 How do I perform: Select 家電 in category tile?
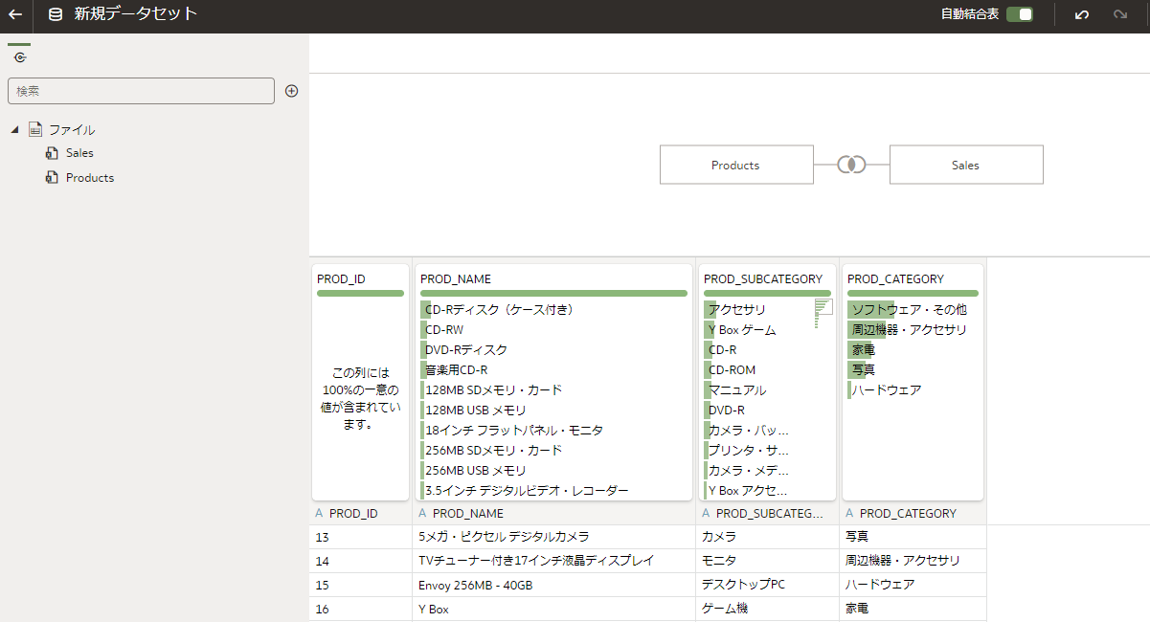863,350
